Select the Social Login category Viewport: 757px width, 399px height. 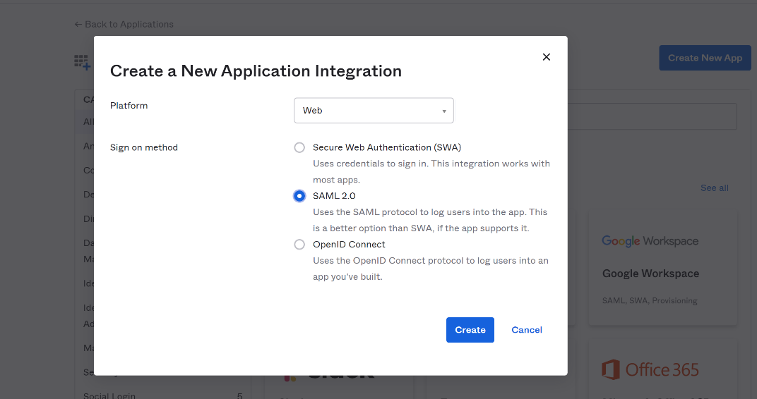pos(109,395)
